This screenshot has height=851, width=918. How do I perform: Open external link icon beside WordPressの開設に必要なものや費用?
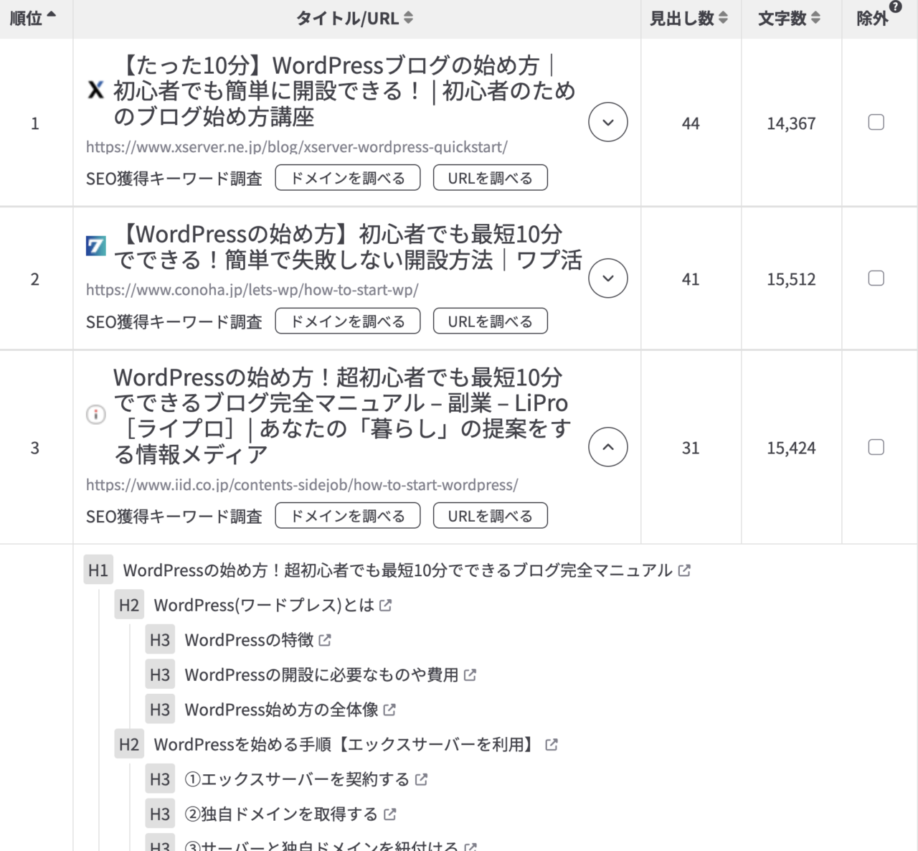470,675
